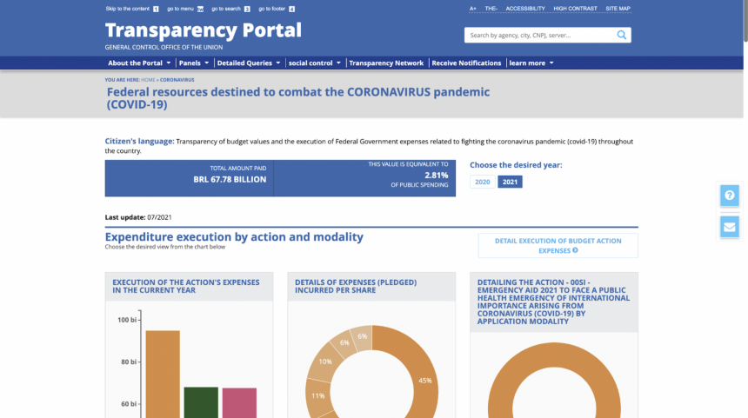This screenshot has width=748, height=418.
Task: Click the BRL 67.78 BILLION value
Action: click(230, 180)
